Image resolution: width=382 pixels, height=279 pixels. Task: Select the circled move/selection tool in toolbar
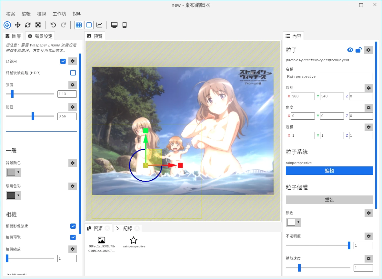7,25
